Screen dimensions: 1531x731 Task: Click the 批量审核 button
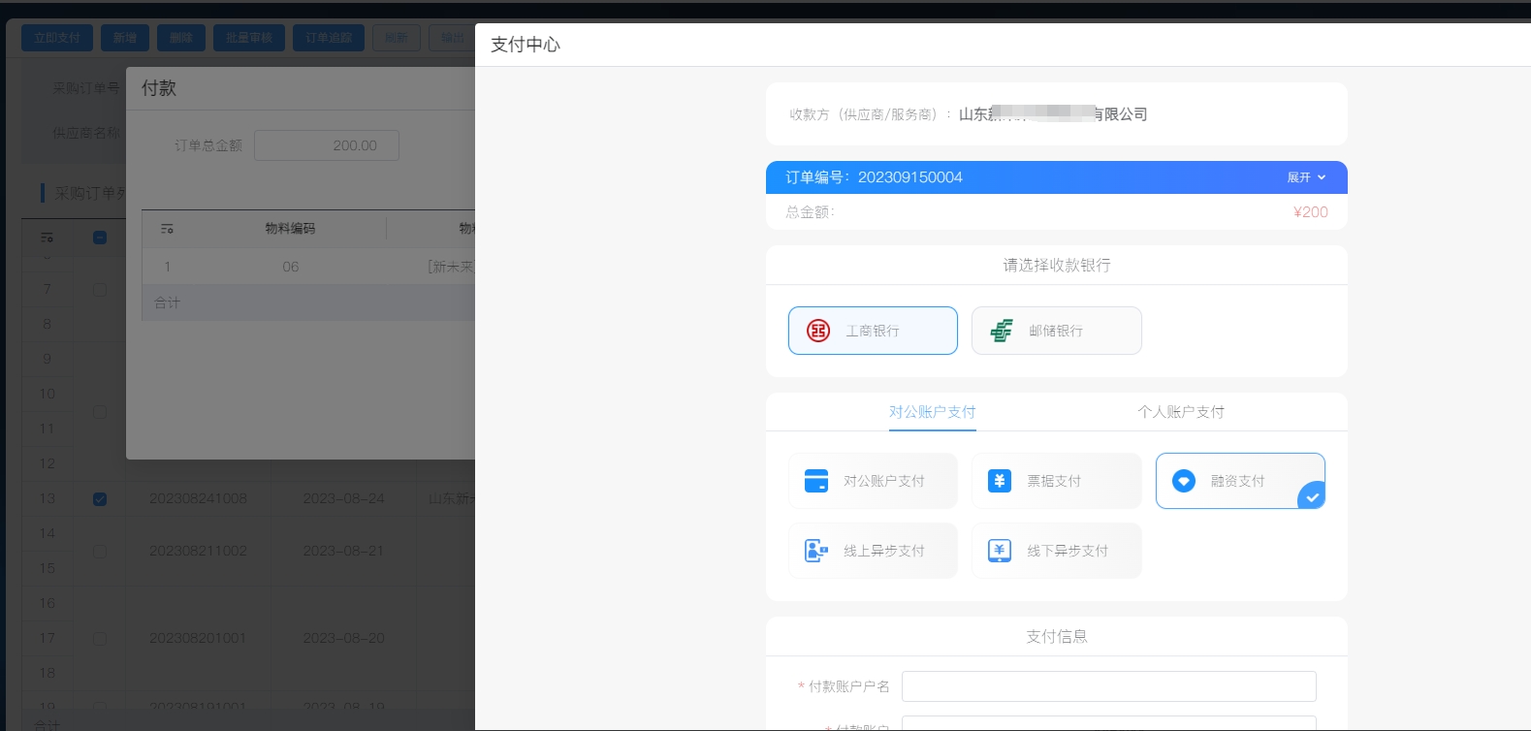[249, 38]
